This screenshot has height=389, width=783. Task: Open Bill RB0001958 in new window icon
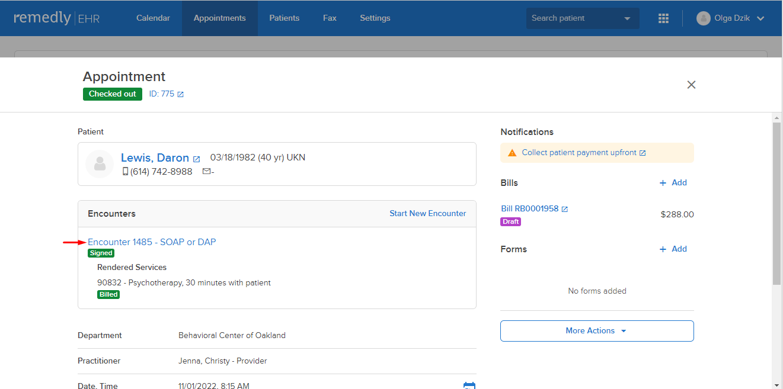point(565,209)
